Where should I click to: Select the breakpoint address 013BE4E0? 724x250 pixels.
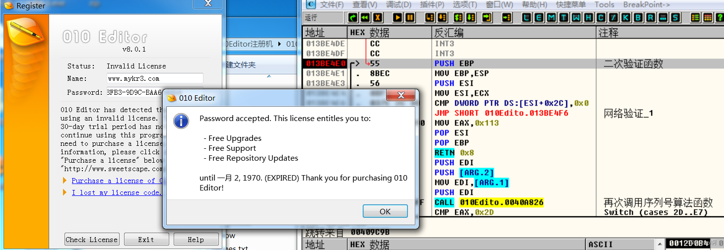[x=325, y=63]
